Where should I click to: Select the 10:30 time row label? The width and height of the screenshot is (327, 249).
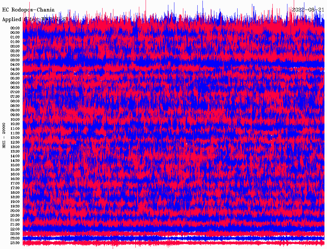(x=15, y=124)
